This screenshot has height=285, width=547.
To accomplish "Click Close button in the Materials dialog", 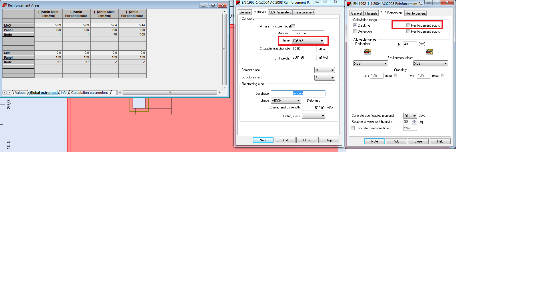I will point(307,140).
